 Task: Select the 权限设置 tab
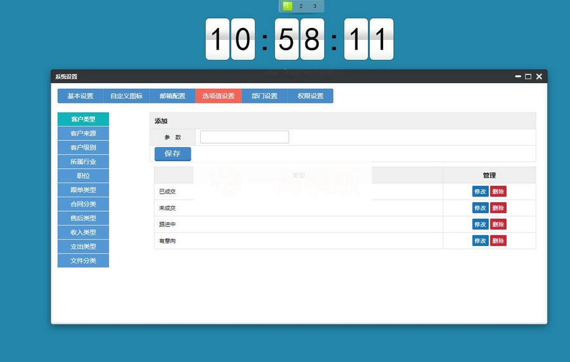(310, 96)
